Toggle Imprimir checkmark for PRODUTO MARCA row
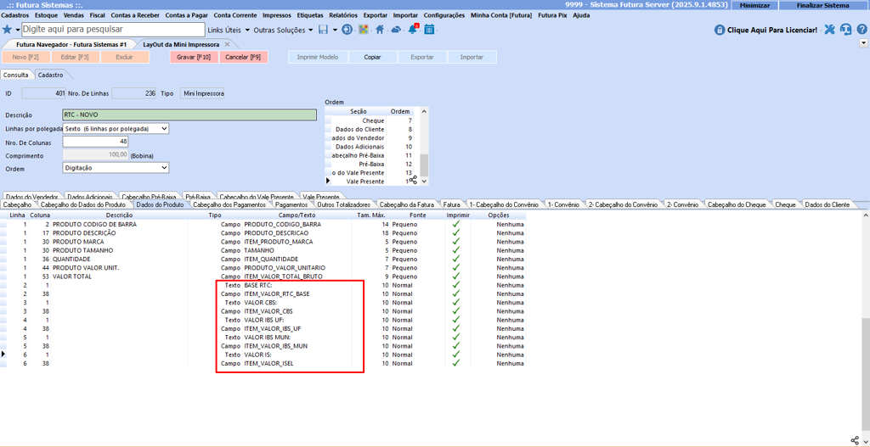Image resolution: width=870 pixels, height=447 pixels. tap(456, 242)
